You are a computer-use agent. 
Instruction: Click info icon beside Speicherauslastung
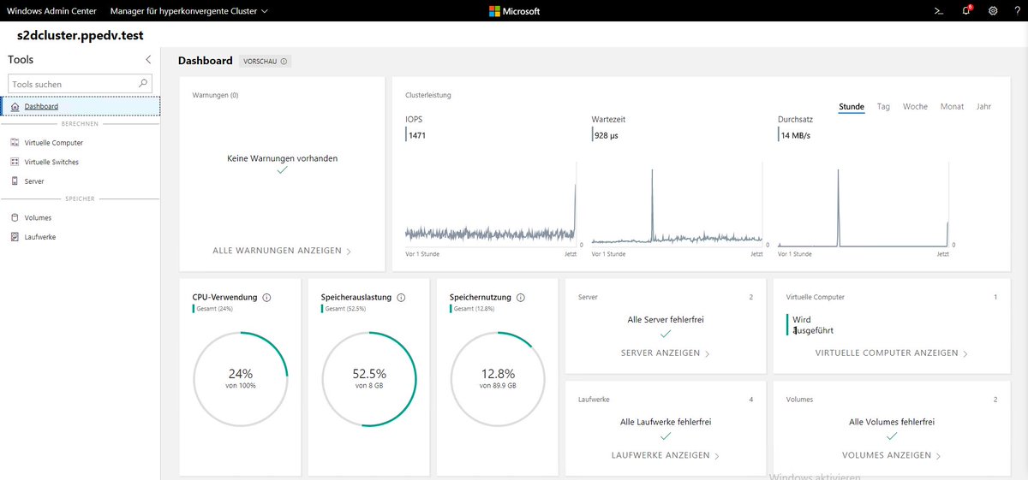(x=401, y=298)
